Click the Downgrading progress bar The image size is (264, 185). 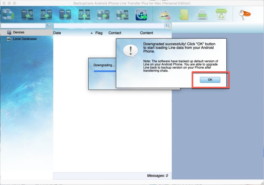pyautogui.click(x=105, y=71)
